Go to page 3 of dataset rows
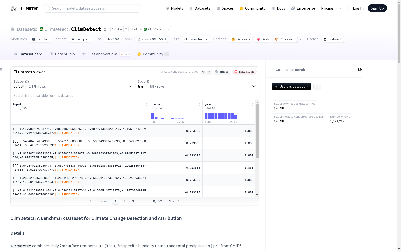Viewport: 401px width, 251px height. coord(133,201)
